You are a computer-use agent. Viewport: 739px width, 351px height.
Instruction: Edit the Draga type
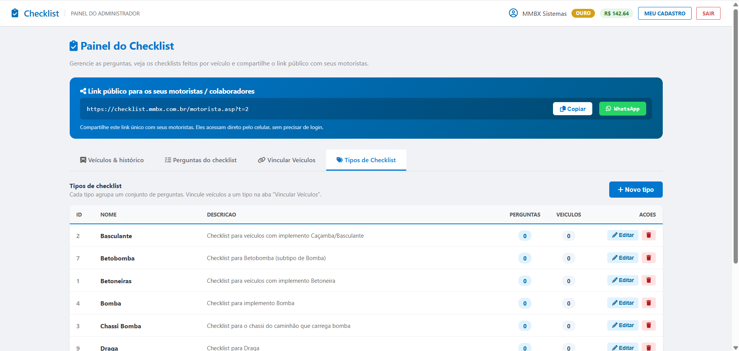[x=623, y=348]
